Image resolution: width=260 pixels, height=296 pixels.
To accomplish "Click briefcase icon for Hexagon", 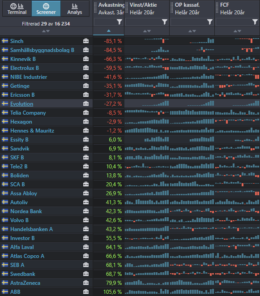I will [86, 121].
